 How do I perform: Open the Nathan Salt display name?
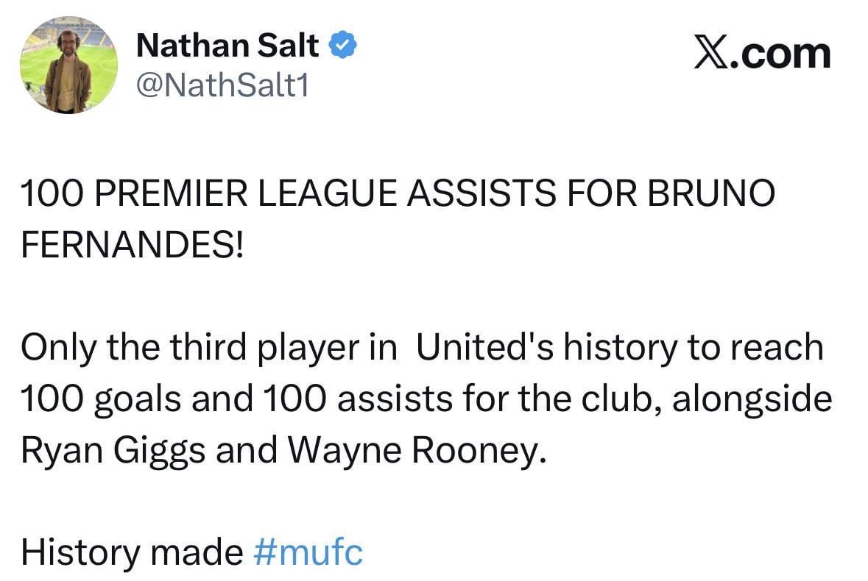tap(227, 47)
